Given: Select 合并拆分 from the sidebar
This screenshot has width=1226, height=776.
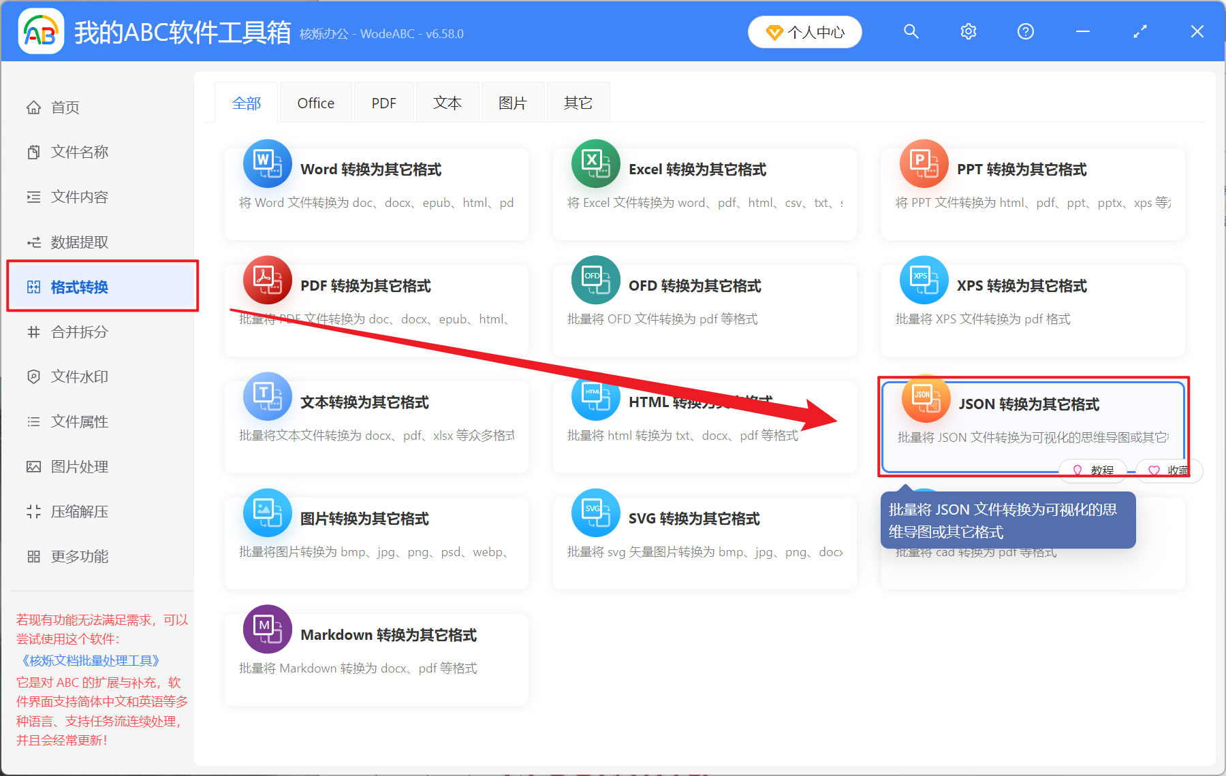Looking at the screenshot, I should pyautogui.click(x=78, y=332).
